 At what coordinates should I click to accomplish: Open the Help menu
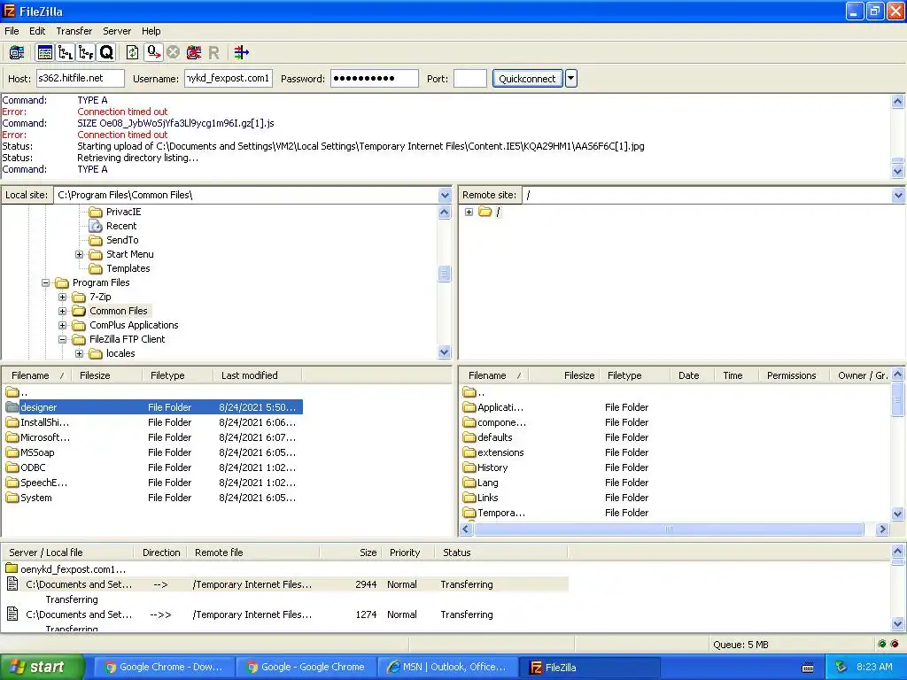coord(151,31)
